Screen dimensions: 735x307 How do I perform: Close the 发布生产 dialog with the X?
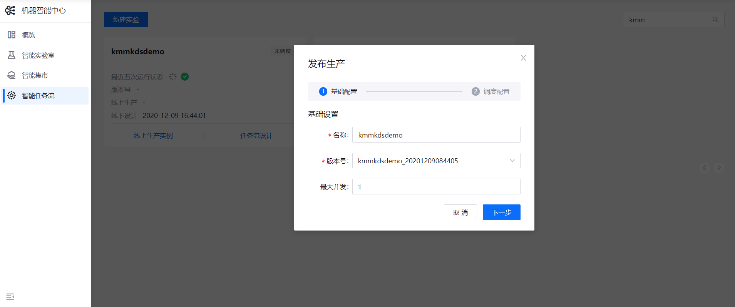[523, 58]
